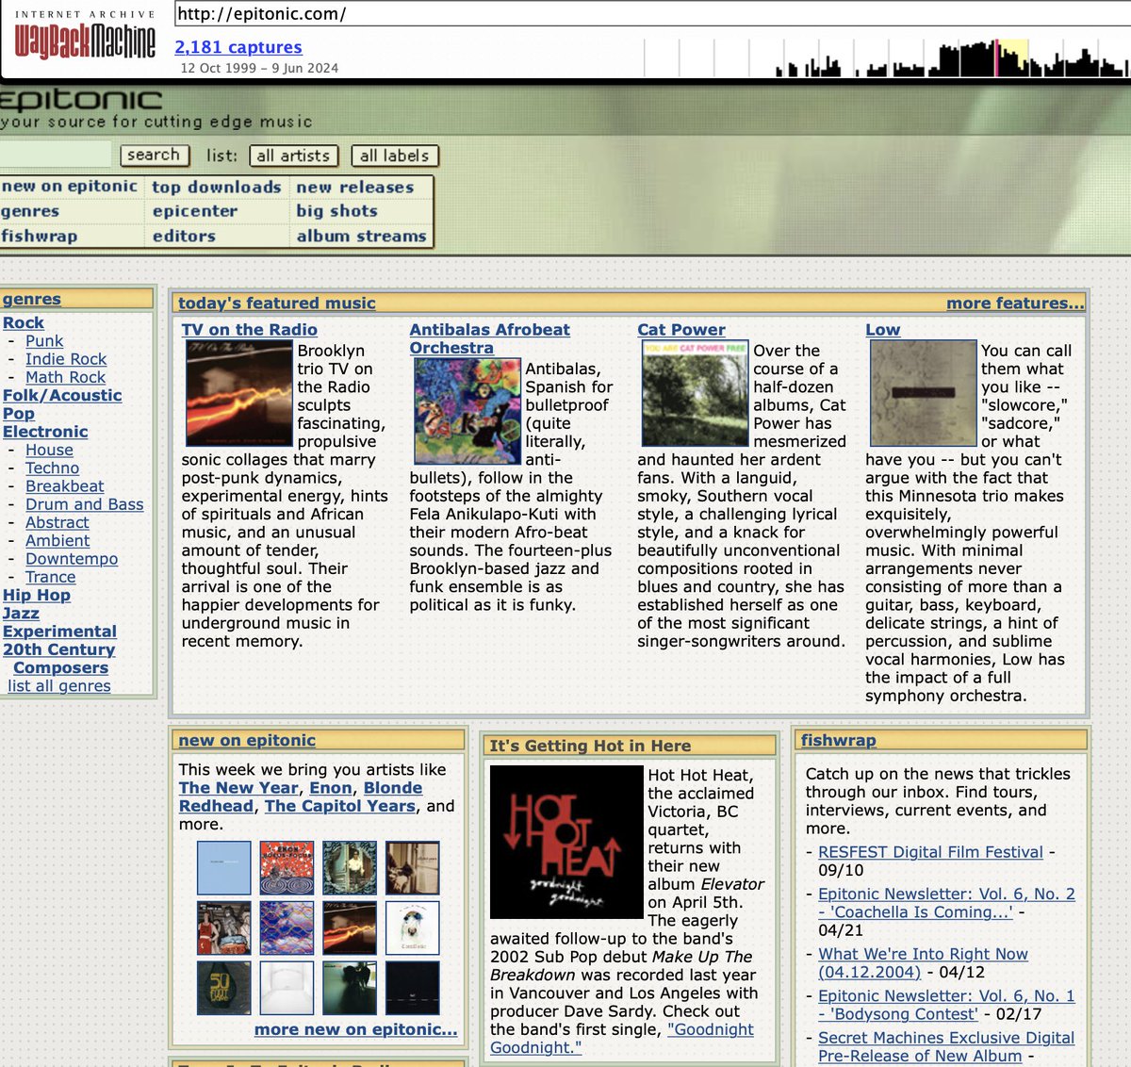Select Hip Hop genre link
Screen dimensions: 1131x1067
(x=37, y=595)
